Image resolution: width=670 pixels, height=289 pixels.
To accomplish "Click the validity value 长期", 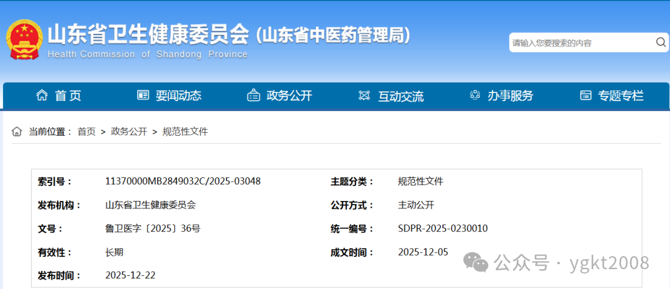I will click(x=114, y=252).
